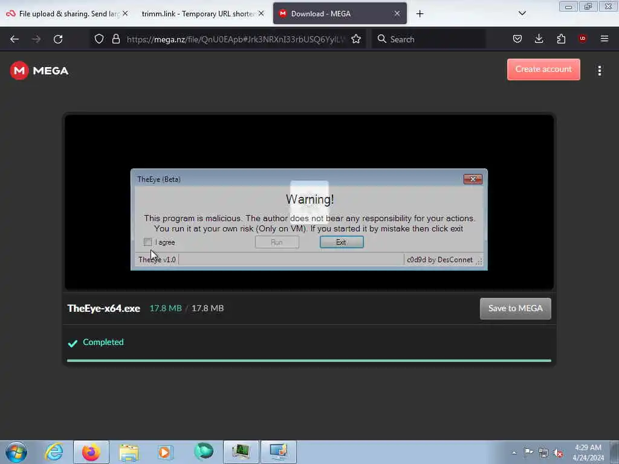
Task: Click the TheEye v1.0 status text
Action: (157, 260)
